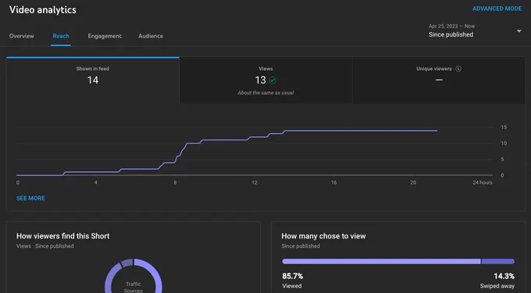Select the Unique viewers metric card
This screenshot has width=531, height=293.
(x=439, y=80)
